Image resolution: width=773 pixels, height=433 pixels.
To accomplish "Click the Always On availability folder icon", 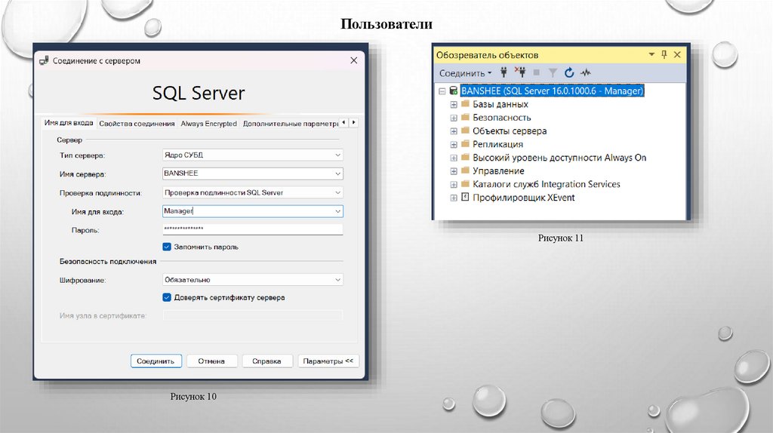I will 465,157.
